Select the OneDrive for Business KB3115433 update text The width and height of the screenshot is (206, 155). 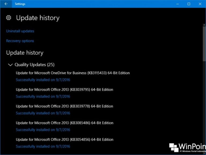[x=73, y=73]
